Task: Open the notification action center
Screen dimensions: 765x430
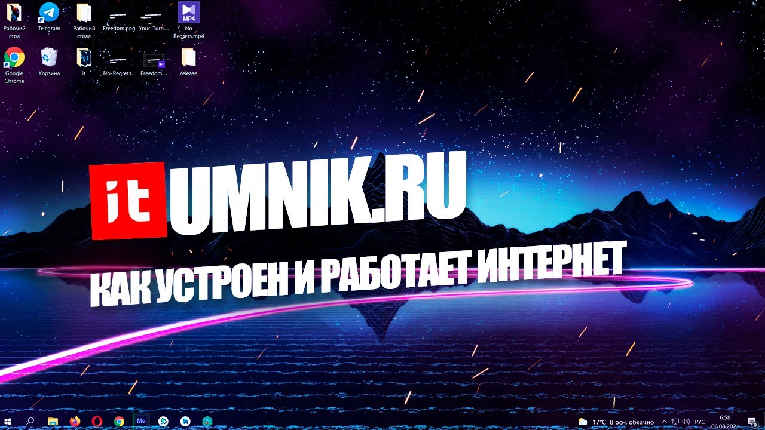Action: 754,422
